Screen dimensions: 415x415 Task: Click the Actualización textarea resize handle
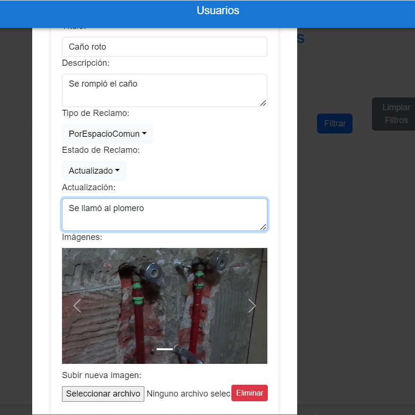coord(263,227)
